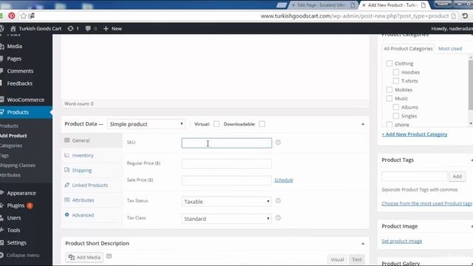Switch to Text editor tab
This screenshot has width=473, height=266.
coord(356,259)
